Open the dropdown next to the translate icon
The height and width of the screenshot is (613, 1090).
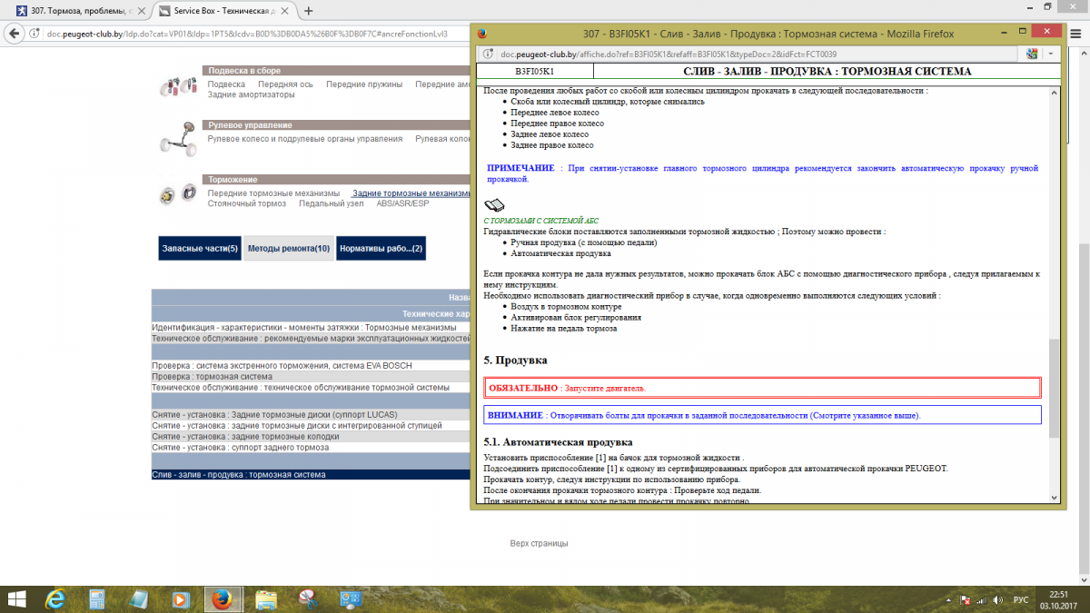tap(1050, 53)
